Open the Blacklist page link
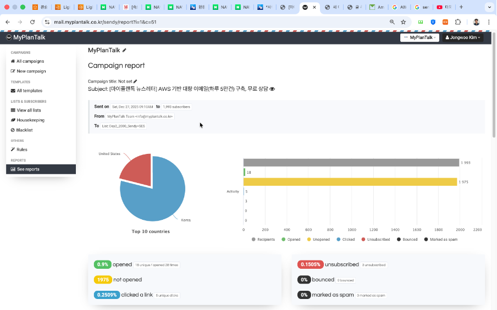 click(24, 130)
